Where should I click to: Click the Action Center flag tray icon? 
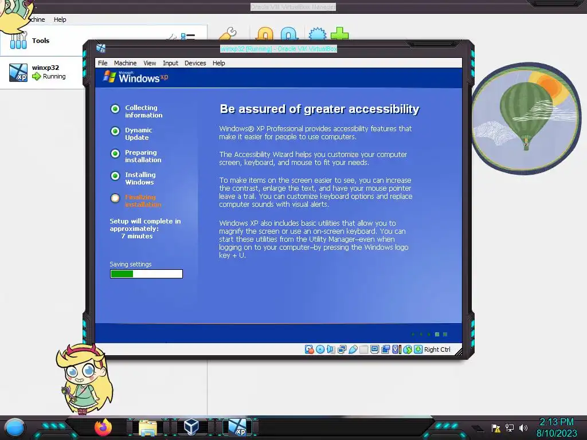click(496, 427)
